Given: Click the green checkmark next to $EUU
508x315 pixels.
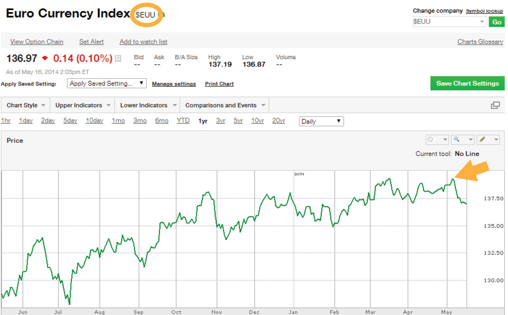Looking at the screenshot, I should pyautogui.click(x=161, y=14).
